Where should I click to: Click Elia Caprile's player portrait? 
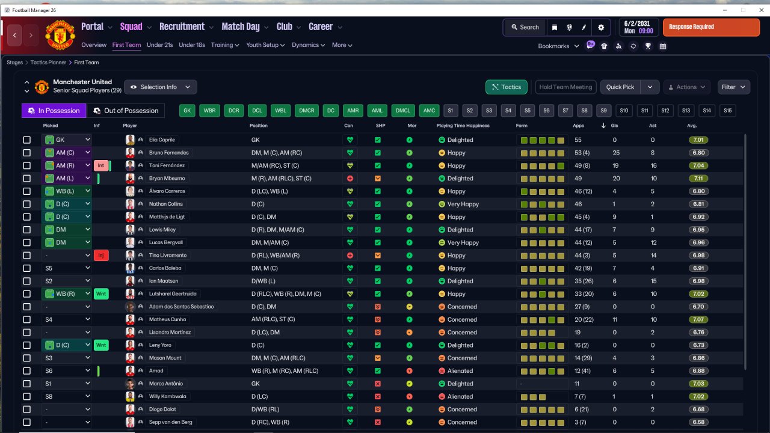pyautogui.click(x=130, y=140)
